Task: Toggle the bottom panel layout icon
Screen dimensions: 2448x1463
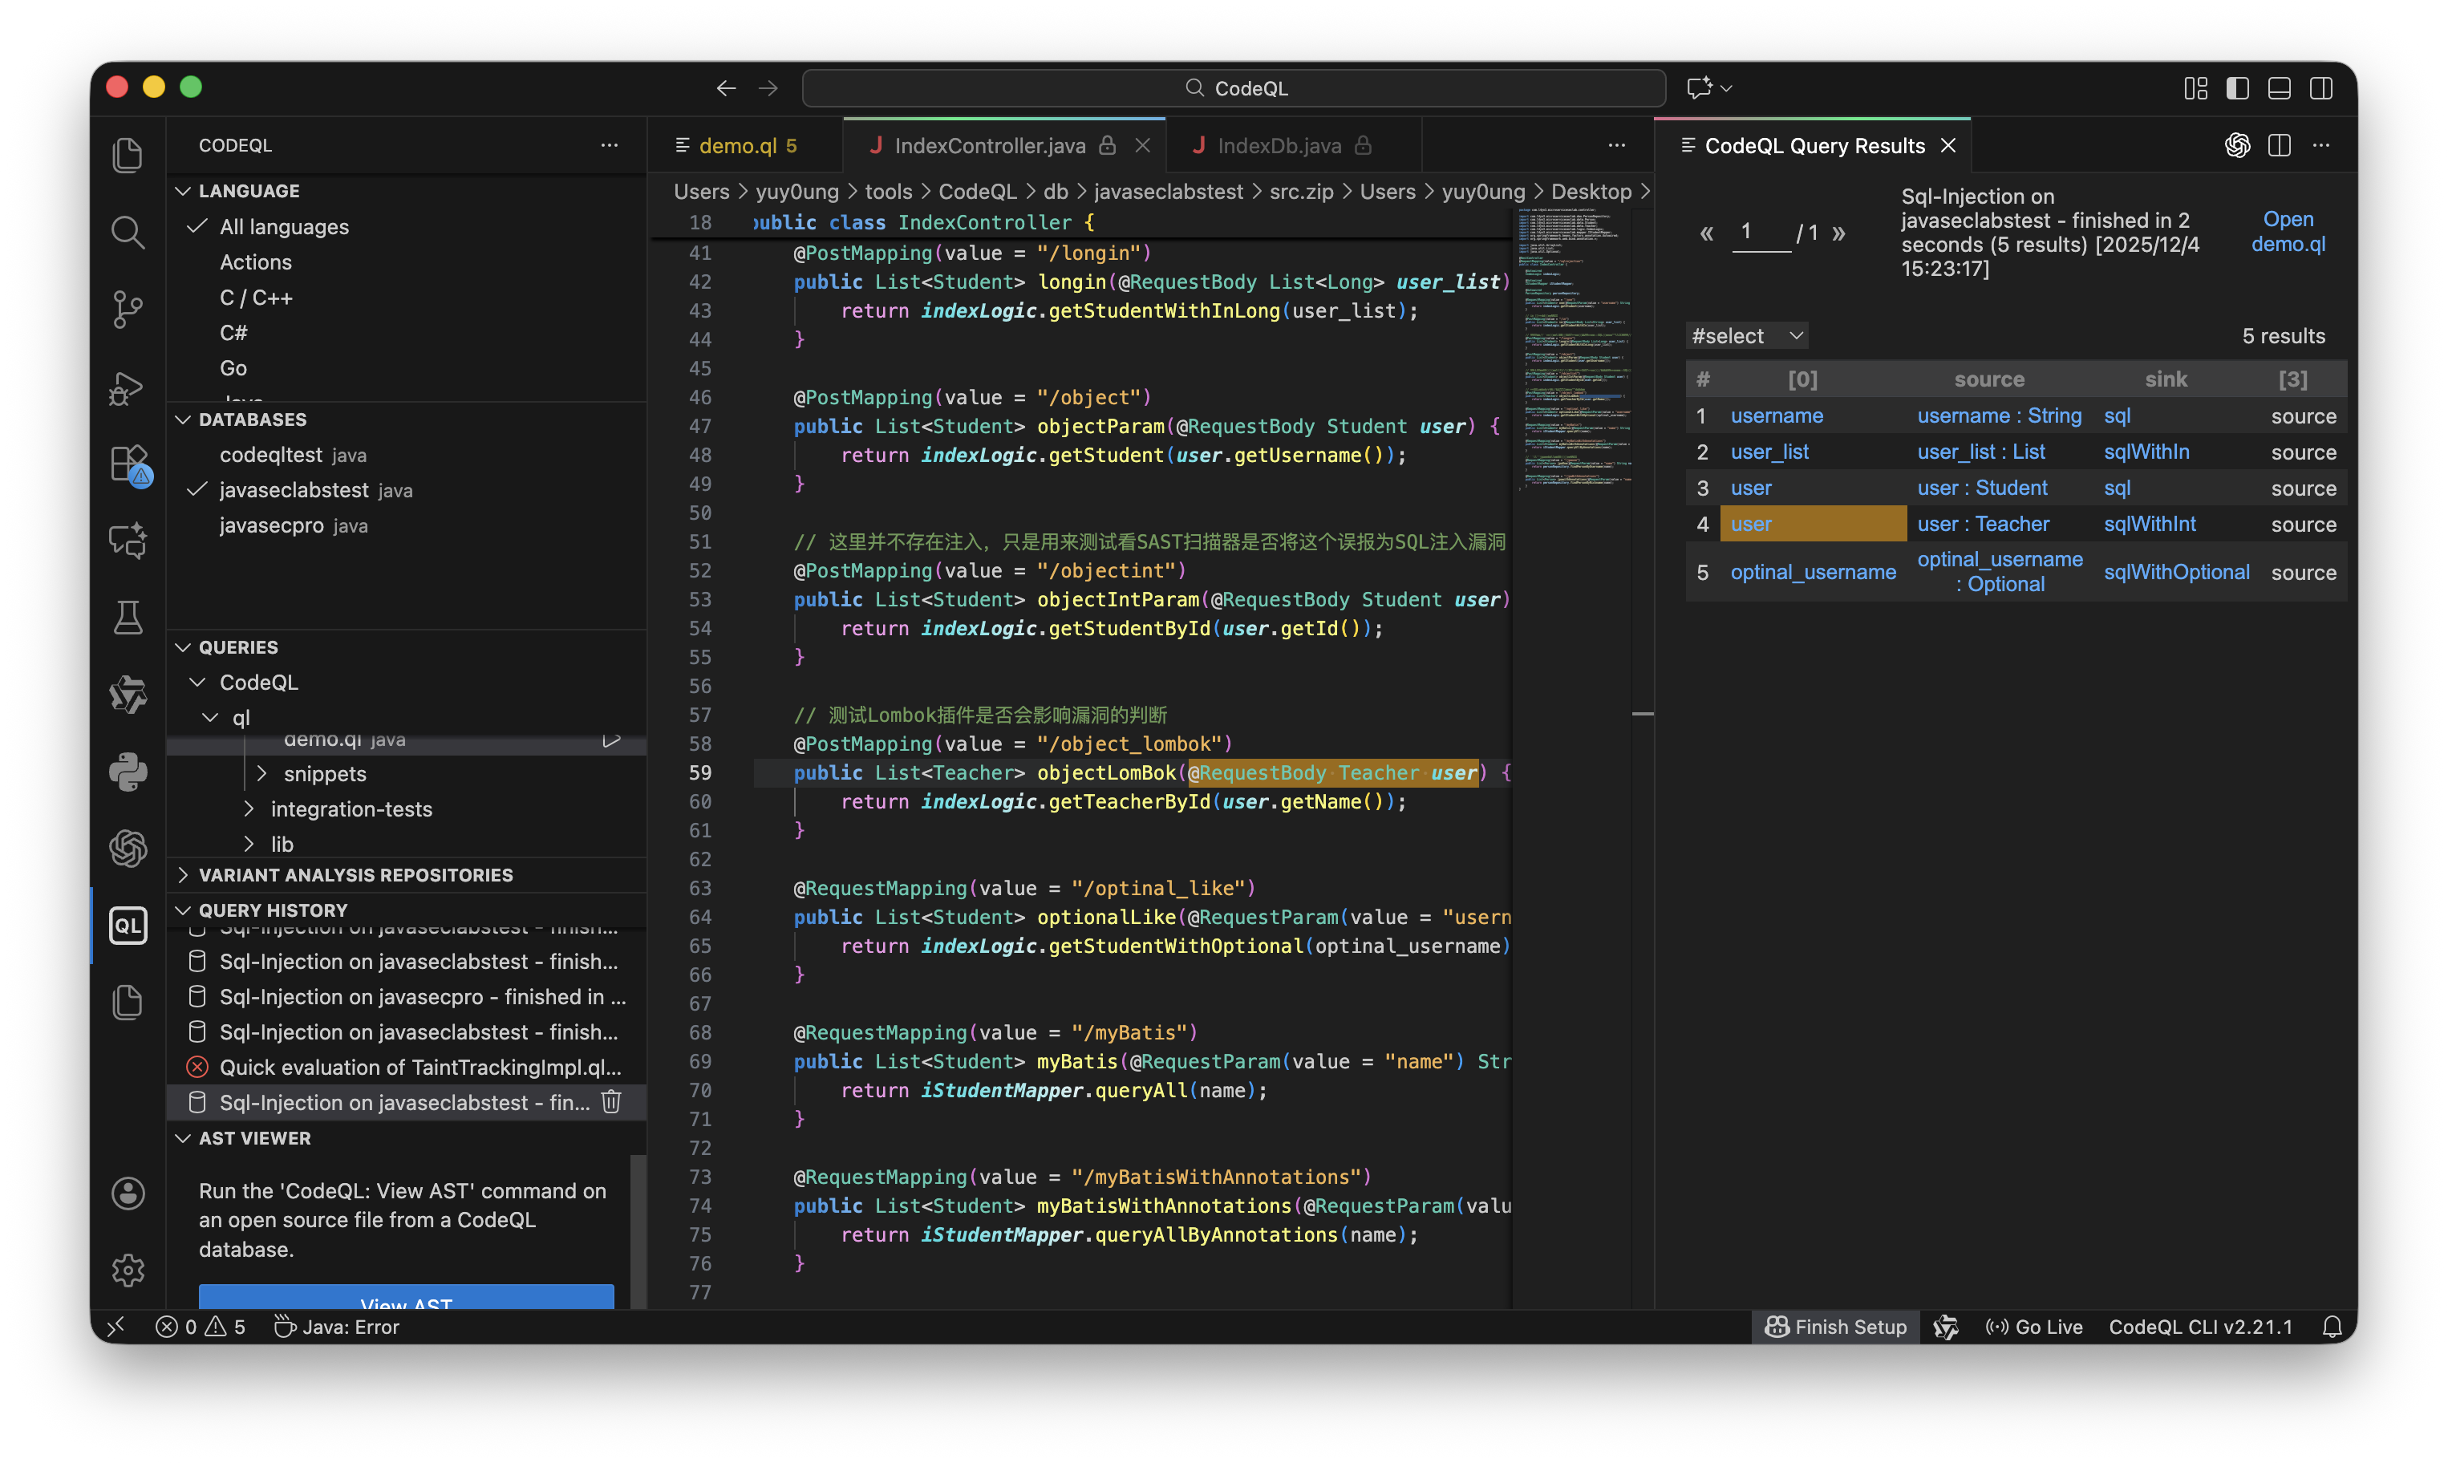Action: (2279, 89)
